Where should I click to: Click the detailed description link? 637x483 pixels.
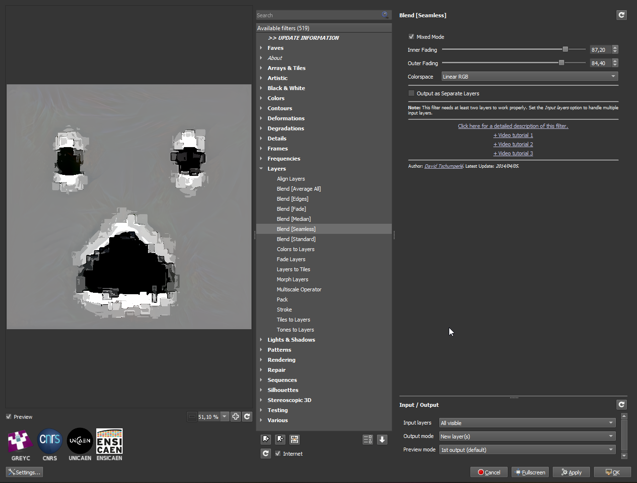[x=513, y=126]
